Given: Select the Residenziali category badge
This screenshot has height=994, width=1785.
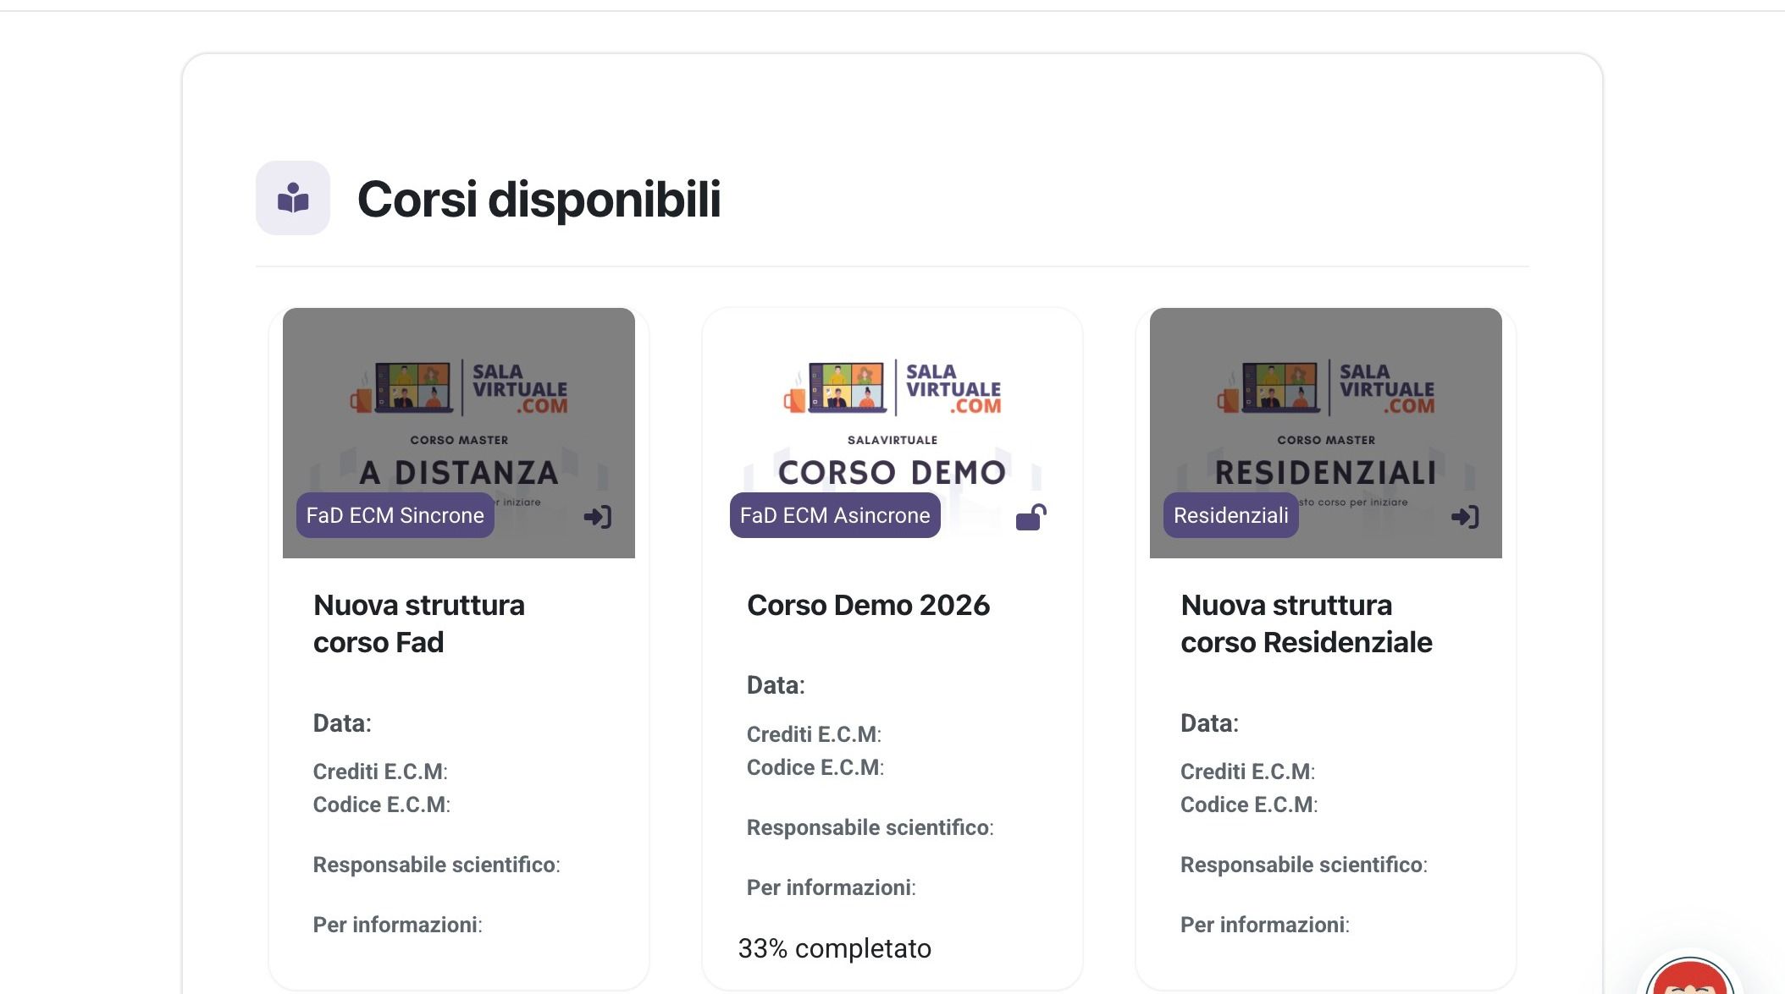Looking at the screenshot, I should pyautogui.click(x=1231, y=515).
